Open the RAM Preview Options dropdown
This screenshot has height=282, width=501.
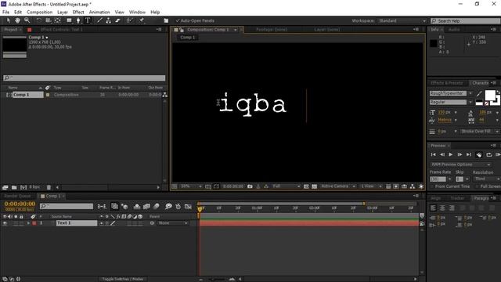click(x=460, y=164)
